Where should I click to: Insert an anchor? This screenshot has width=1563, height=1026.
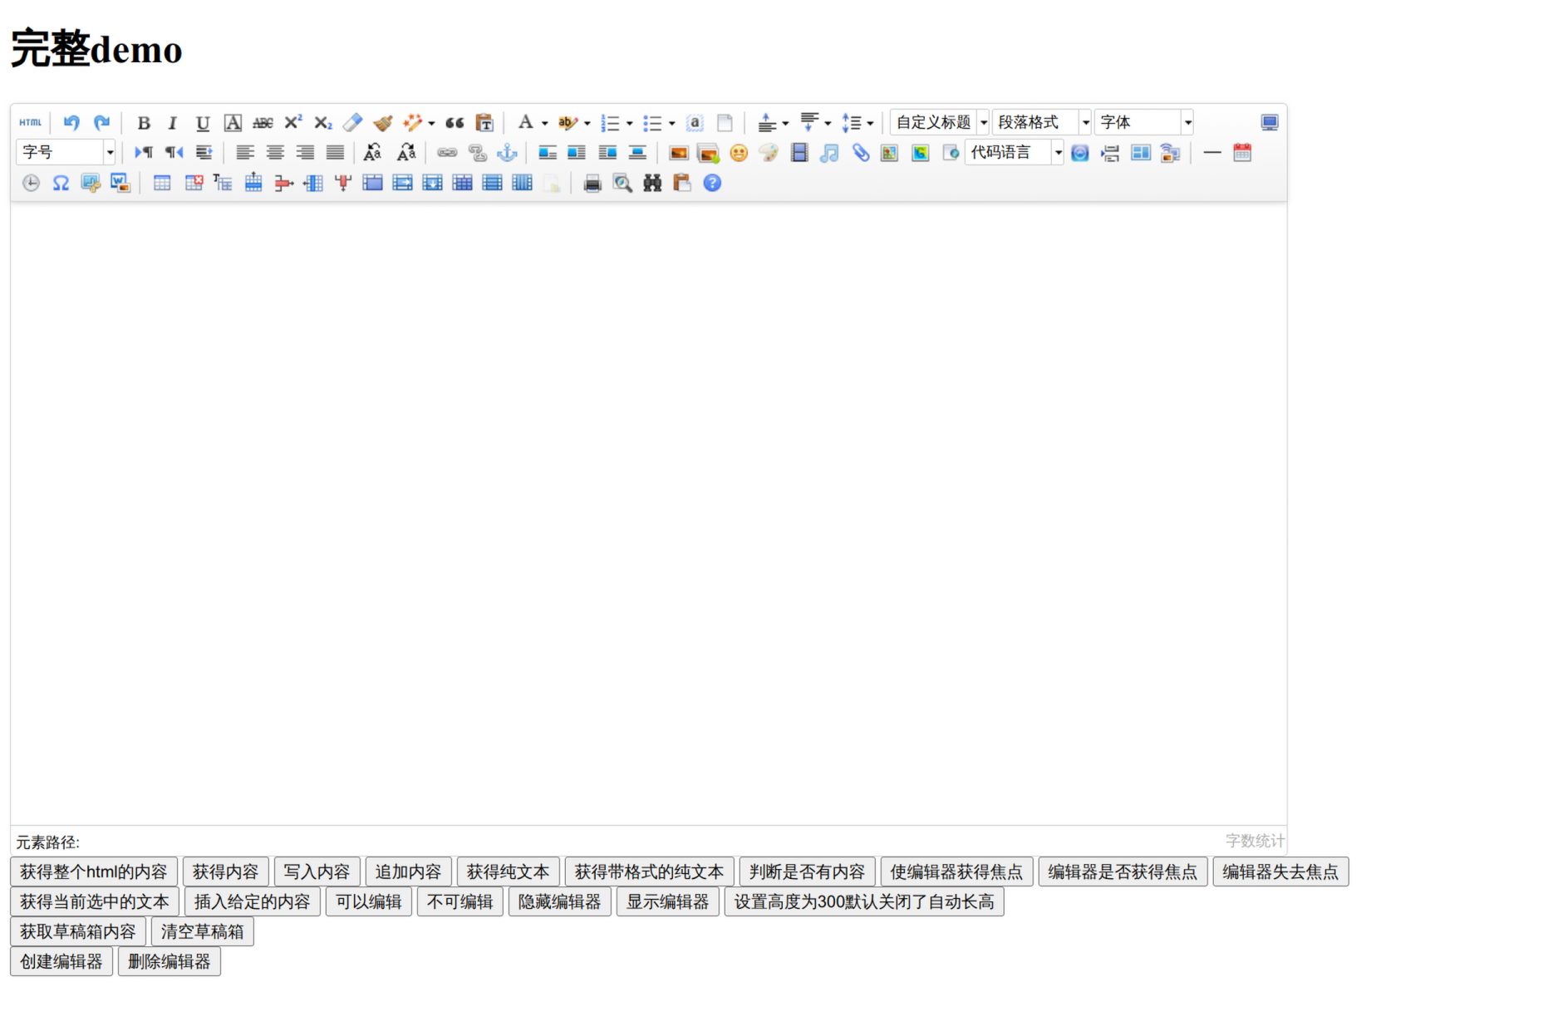(507, 153)
